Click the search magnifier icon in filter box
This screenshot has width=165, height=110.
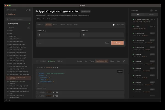pos(7,19)
